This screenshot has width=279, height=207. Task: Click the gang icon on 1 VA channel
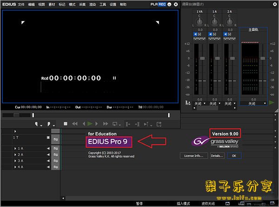coord(199,34)
